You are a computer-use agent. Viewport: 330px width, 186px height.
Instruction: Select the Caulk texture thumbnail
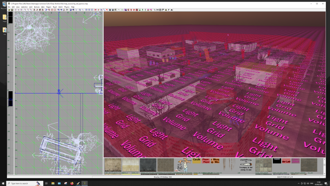pyautogui.click(x=197, y=161)
